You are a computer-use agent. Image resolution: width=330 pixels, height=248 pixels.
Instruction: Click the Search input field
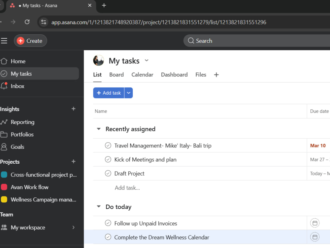tap(257, 41)
